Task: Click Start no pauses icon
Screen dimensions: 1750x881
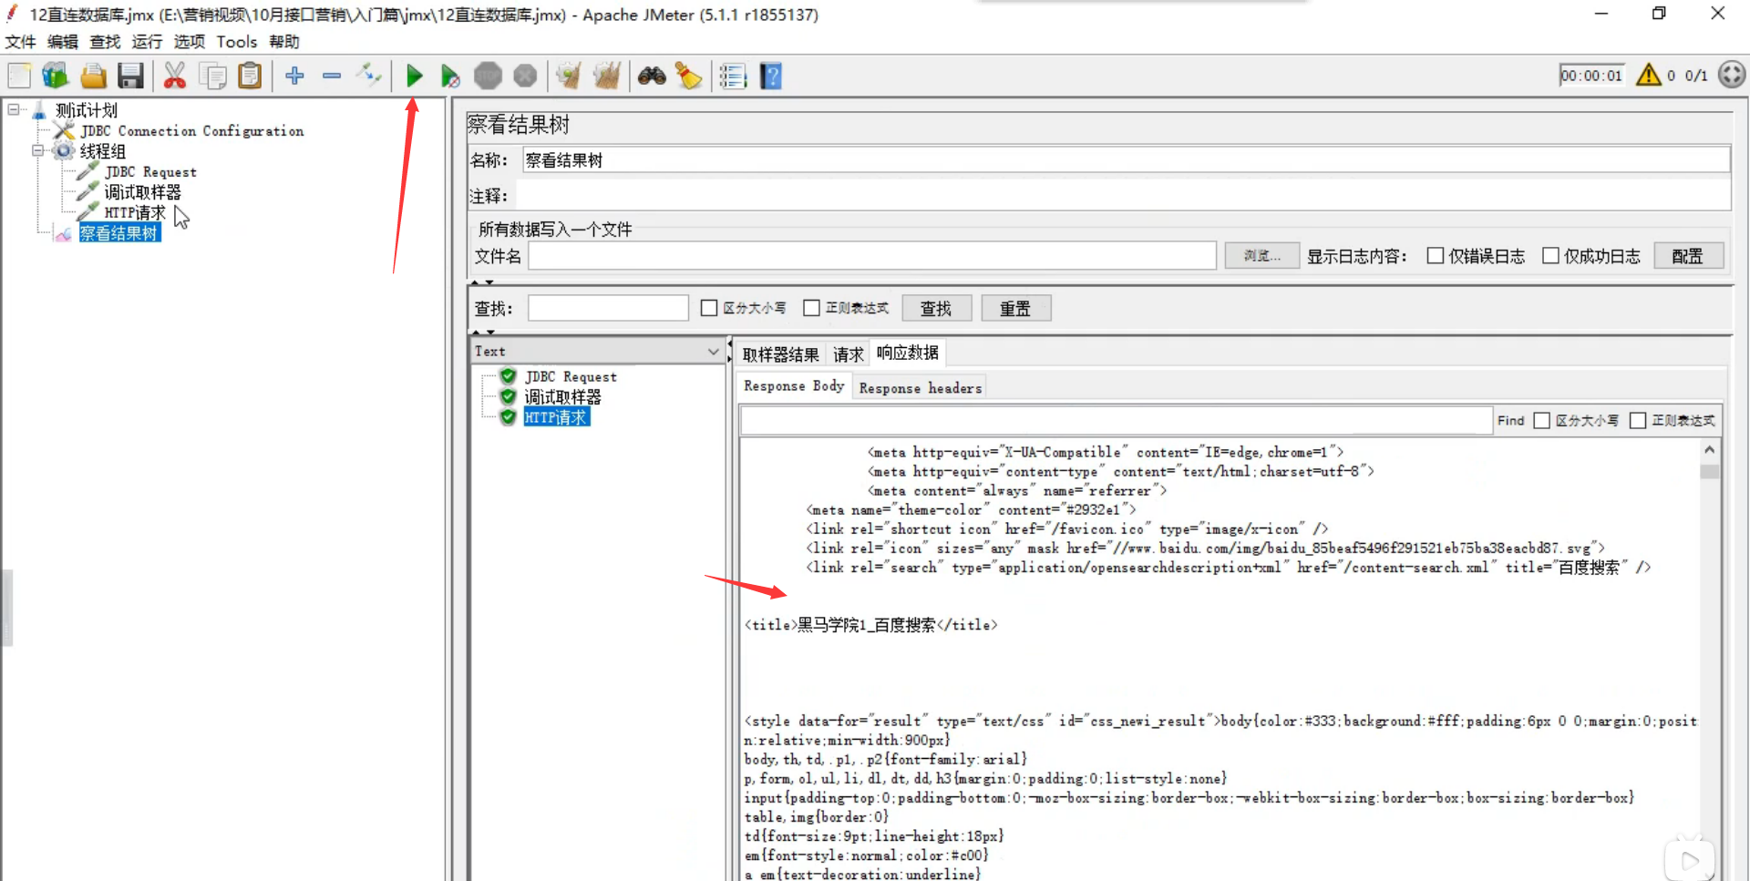Action: coord(450,76)
